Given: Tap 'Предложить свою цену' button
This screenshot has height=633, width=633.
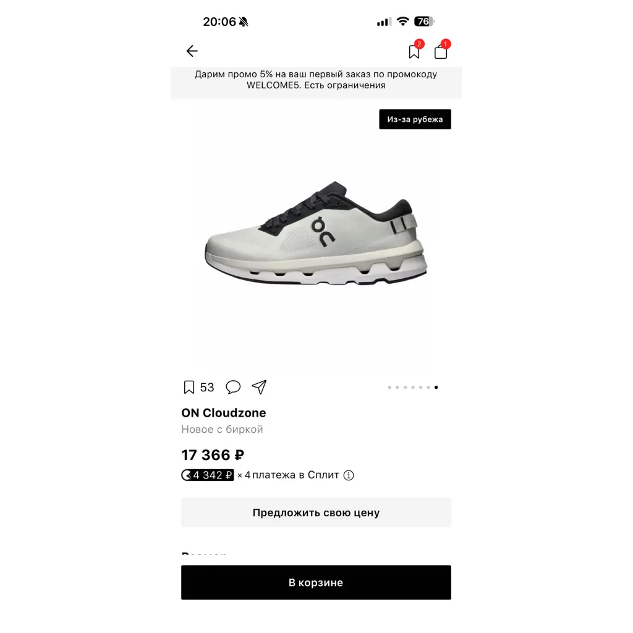Looking at the screenshot, I should pyautogui.click(x=316, y=512).
